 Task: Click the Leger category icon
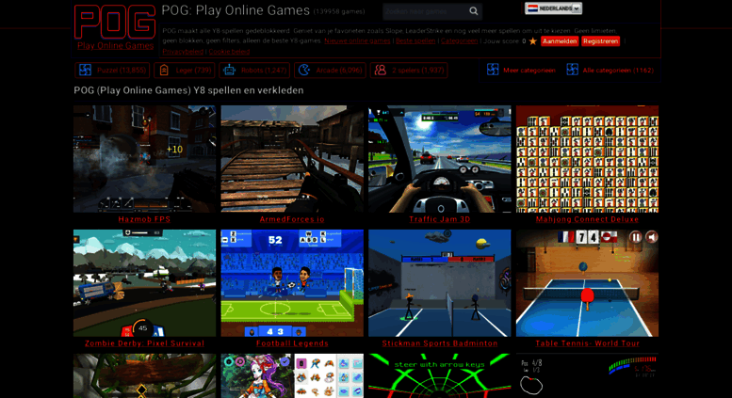click(x=164, y=71)
